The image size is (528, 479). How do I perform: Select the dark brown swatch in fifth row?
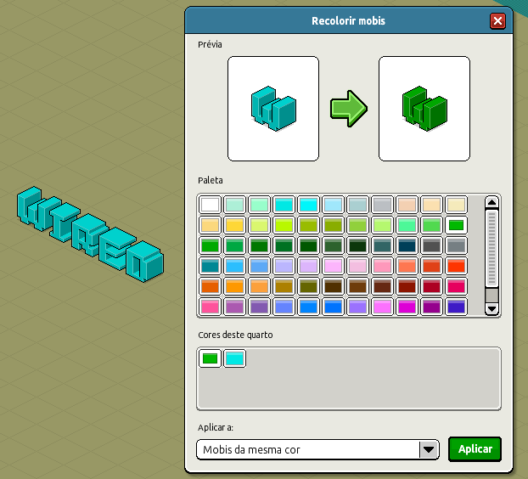[333, 287]
